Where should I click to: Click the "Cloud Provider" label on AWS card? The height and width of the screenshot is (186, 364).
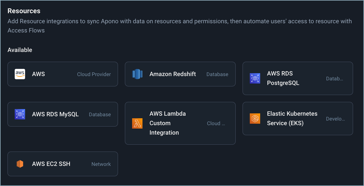coord(94,74)
